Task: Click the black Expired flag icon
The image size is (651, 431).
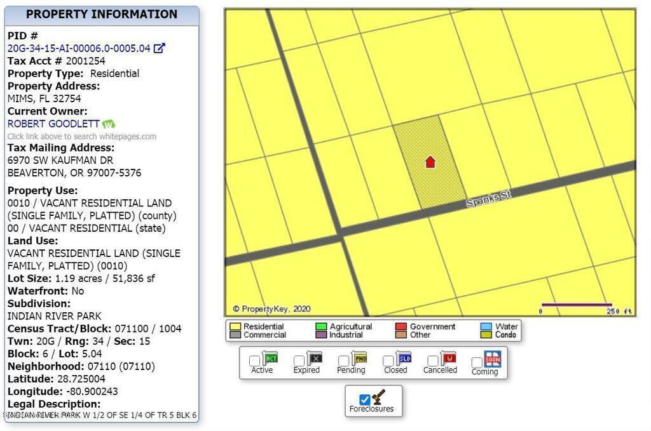Action: (315, 359)
